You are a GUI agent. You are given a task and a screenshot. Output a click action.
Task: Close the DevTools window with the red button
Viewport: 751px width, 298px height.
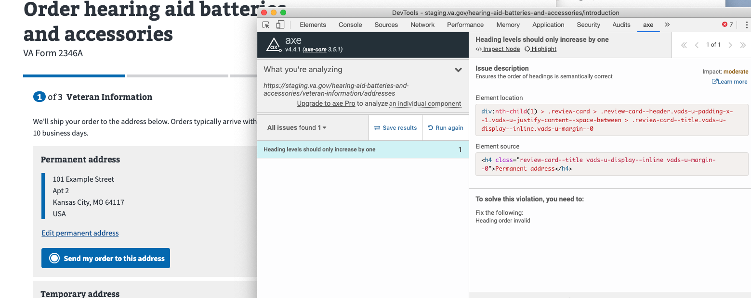tap(264, 12)
